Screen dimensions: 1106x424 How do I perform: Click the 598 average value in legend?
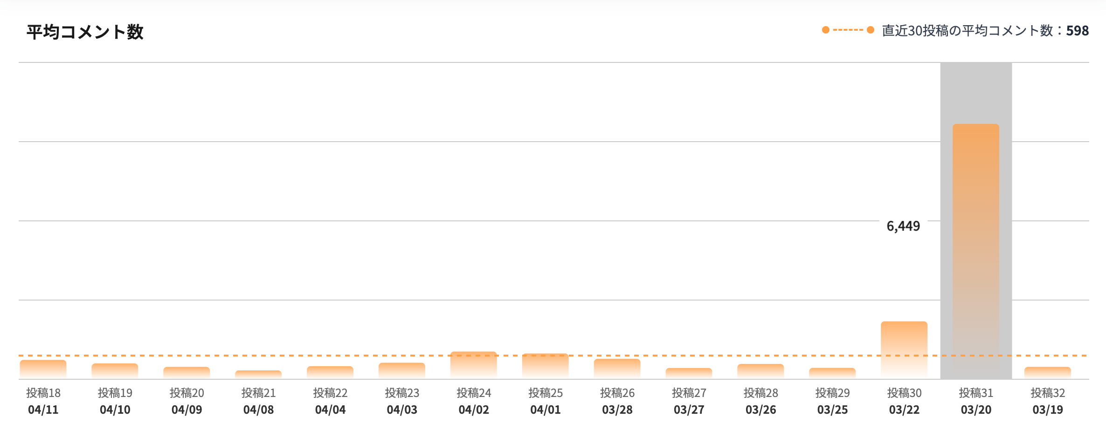click(1078, 31)
